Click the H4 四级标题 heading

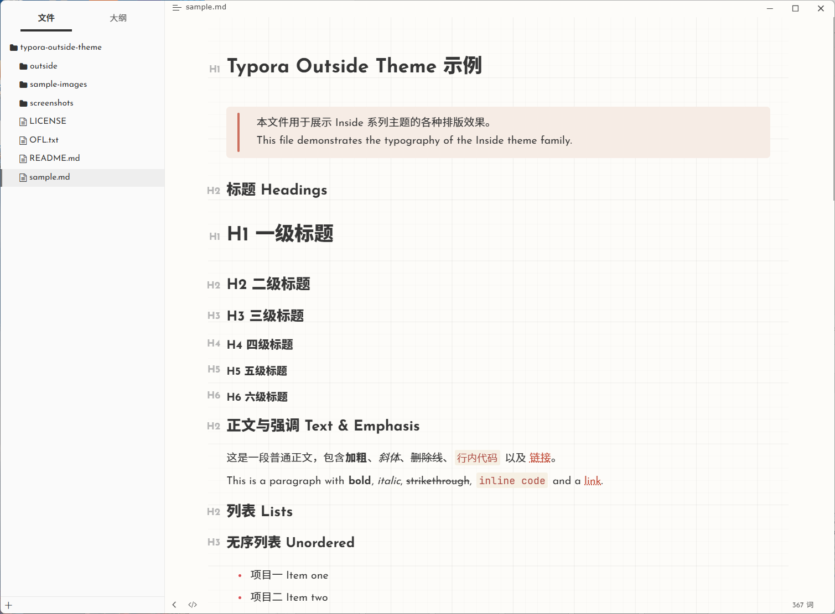pyautogui.click(x=260, y=344)
